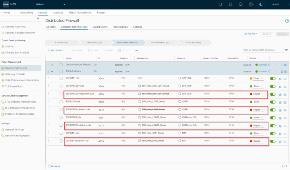Click the notifications bell icon
Viewport: 290px width, 170px height.
pyautogui.click(x=230, y=4)
